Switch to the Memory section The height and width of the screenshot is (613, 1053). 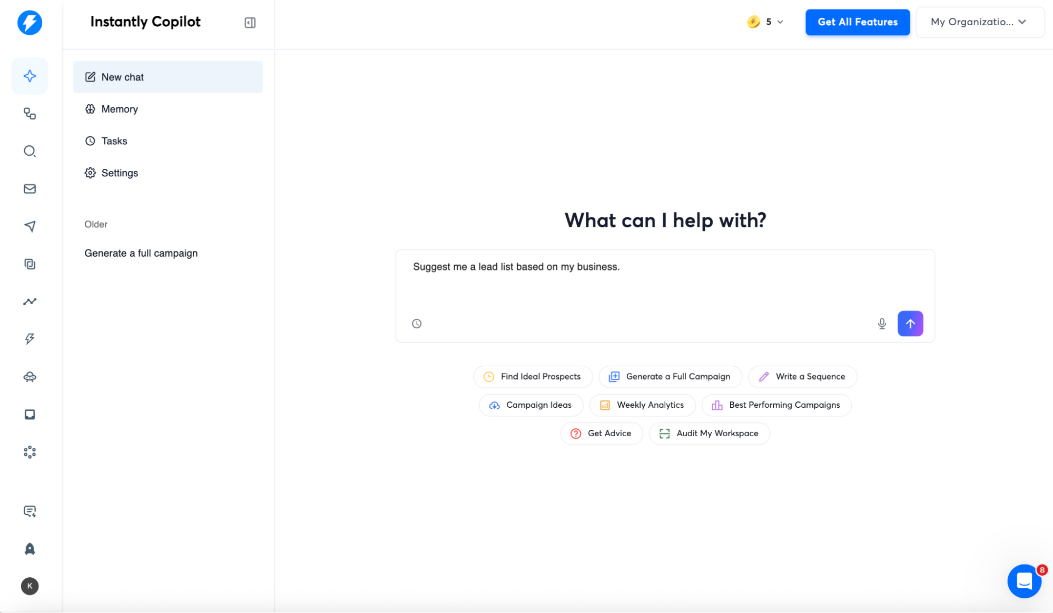[119, 109]
